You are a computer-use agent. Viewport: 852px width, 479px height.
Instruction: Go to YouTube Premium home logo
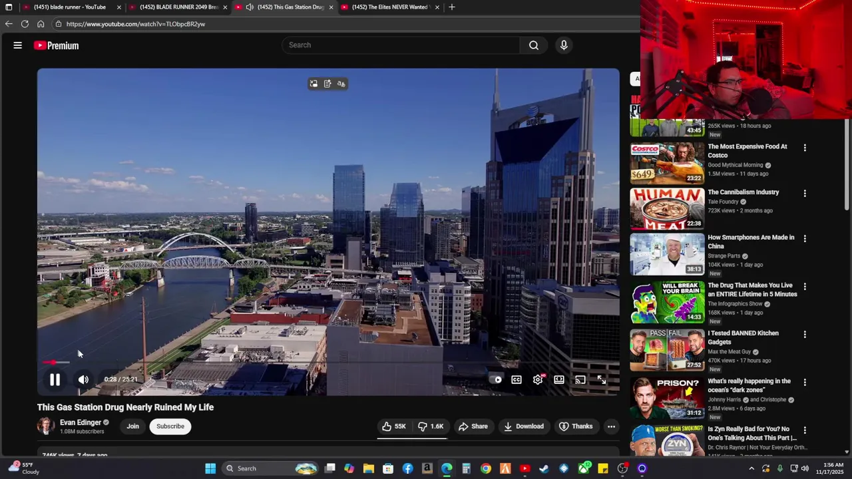[x=57, y=45]
